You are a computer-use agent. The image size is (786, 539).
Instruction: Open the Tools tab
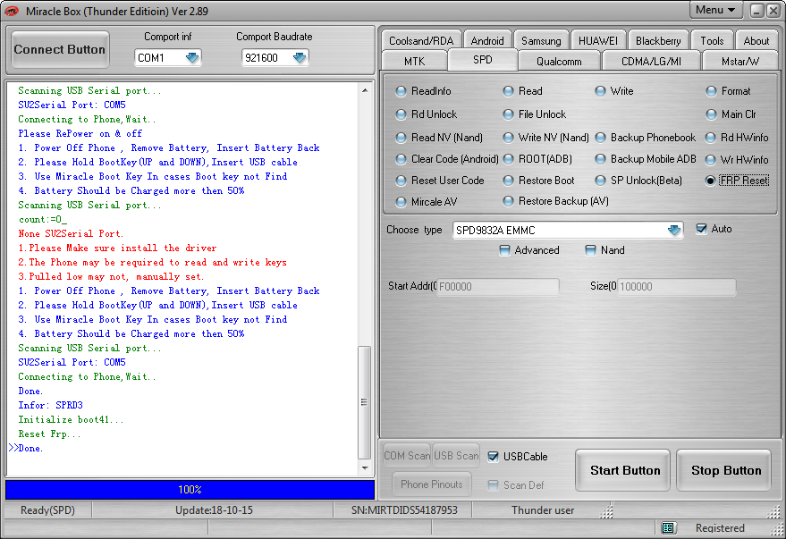[x=712, y=40]
